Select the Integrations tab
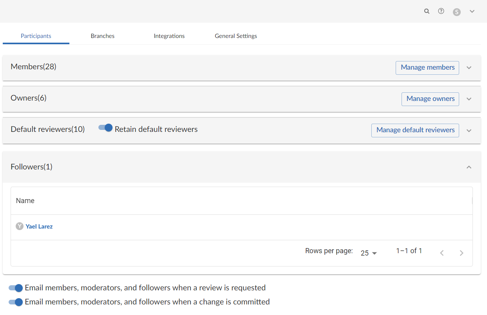 [169, 36]
